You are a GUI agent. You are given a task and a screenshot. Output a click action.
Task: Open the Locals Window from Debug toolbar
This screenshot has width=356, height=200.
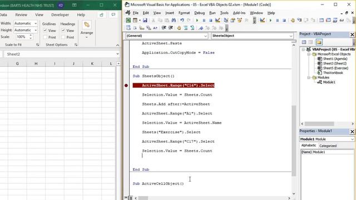(322, 20)
